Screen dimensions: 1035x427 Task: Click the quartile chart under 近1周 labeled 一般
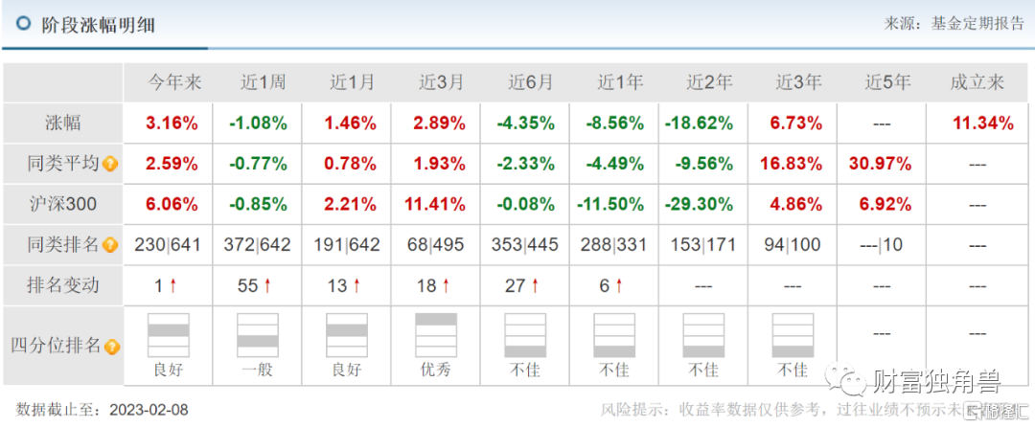[258, 335]
